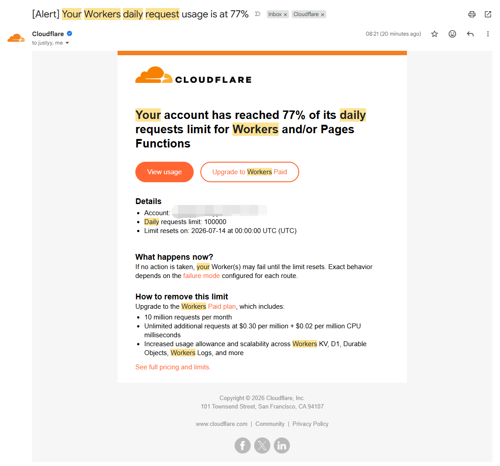Toggle the importance marker beside subject
The height and width of the screenshot is (466, 500).
pos(258,14)
